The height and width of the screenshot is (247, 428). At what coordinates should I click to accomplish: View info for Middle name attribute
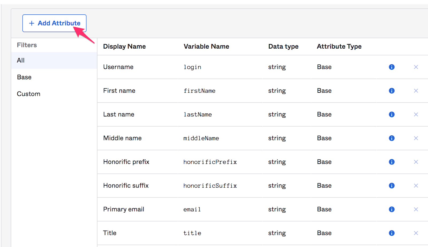(x=392, y=138)
